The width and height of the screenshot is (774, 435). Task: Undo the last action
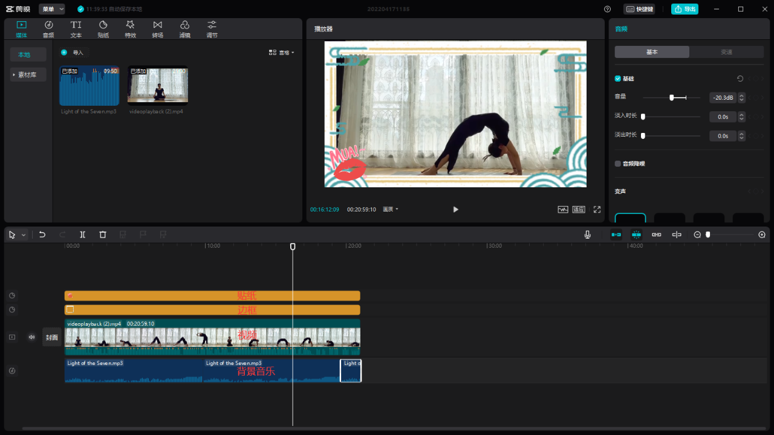point(42,234)
